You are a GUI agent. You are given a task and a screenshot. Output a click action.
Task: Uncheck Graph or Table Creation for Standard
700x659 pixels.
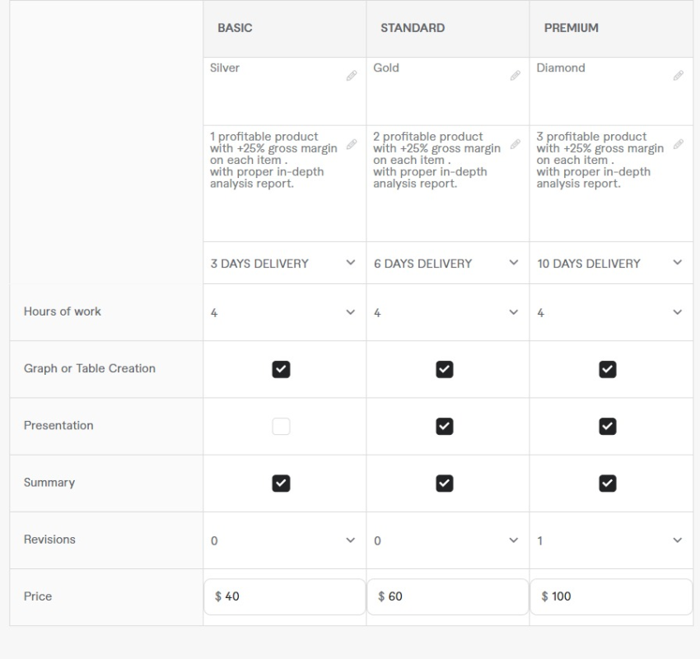pos(444,369)
